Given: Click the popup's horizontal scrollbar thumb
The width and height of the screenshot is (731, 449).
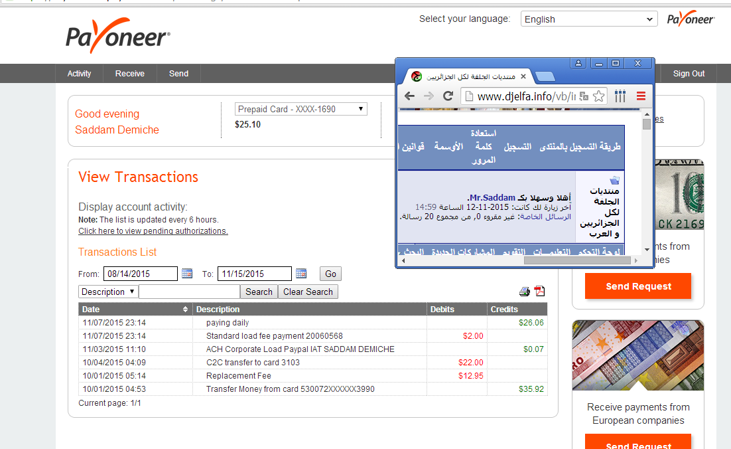Looking at the screenshot, I should pos(577,260).
